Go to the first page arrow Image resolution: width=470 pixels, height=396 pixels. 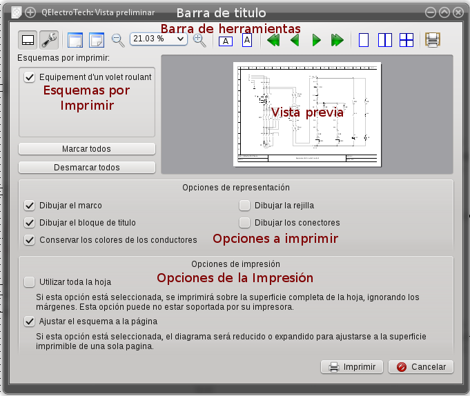point(273,40)
